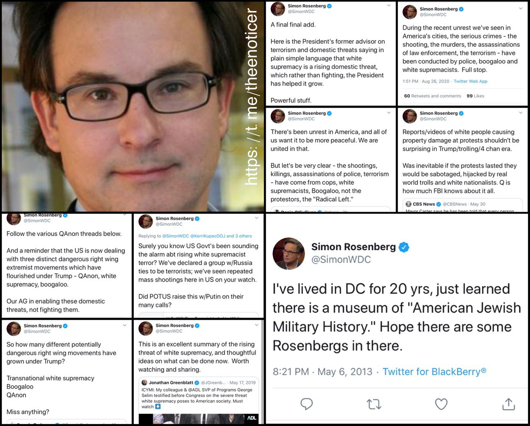The image size is (530, 426).
Task: Like the tweet about DC museum
Action: pyautogui.click(x=441, y=404)
